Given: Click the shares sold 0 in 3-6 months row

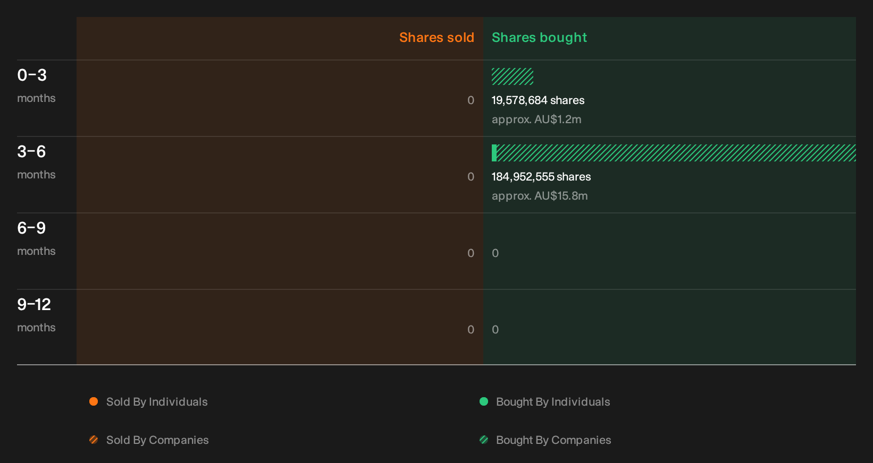Looking at the screenshot, I should click(x=471, y=177).
